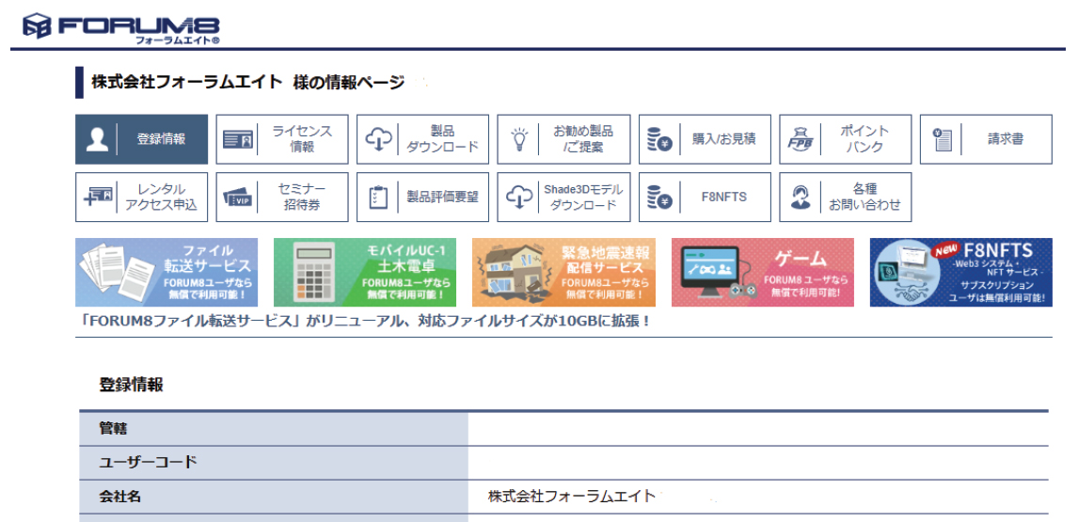The width and height of the screenshot is (1078, 522).
Task: Click the support agent icon beside 各種お問い合わせ
Action: tap(801, 198)
